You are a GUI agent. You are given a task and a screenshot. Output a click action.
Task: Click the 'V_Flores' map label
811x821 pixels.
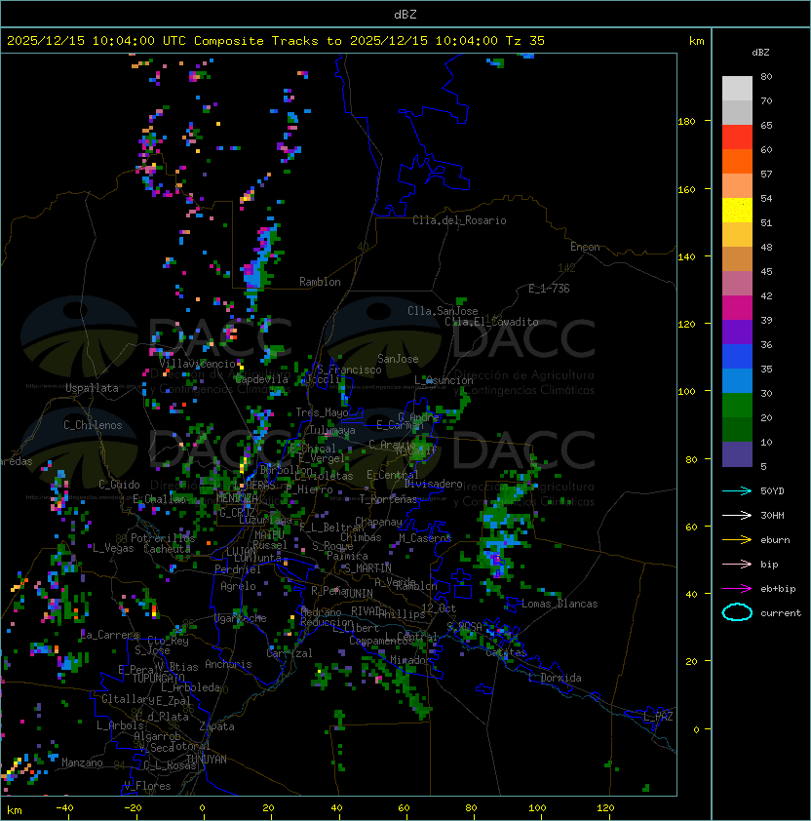point(147,786)
